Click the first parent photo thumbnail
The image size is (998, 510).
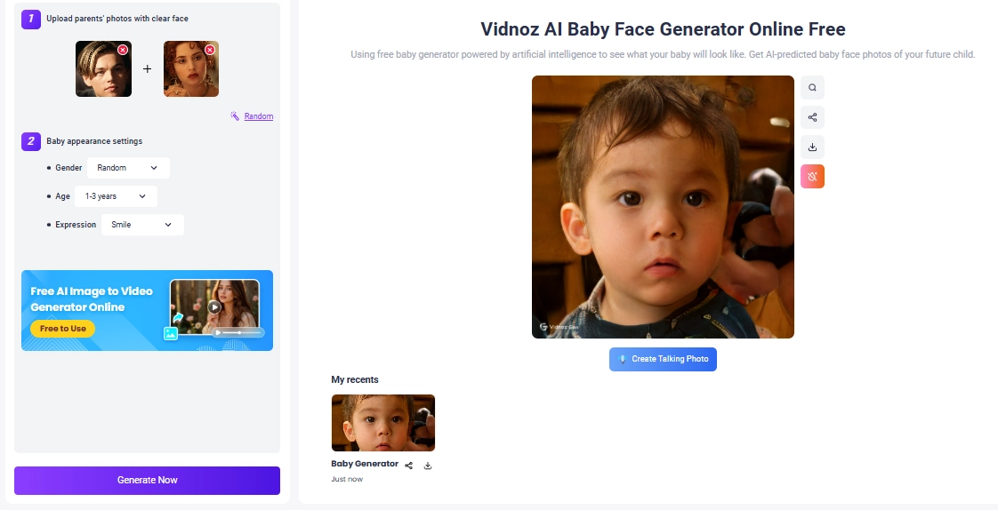(x=104, y=68)
